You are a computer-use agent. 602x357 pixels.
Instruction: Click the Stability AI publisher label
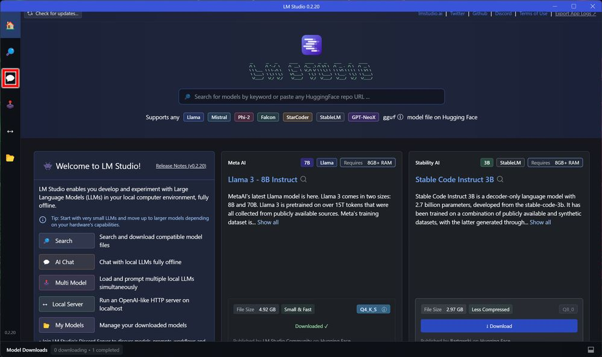pyautogui.click(x=427, y=163)
